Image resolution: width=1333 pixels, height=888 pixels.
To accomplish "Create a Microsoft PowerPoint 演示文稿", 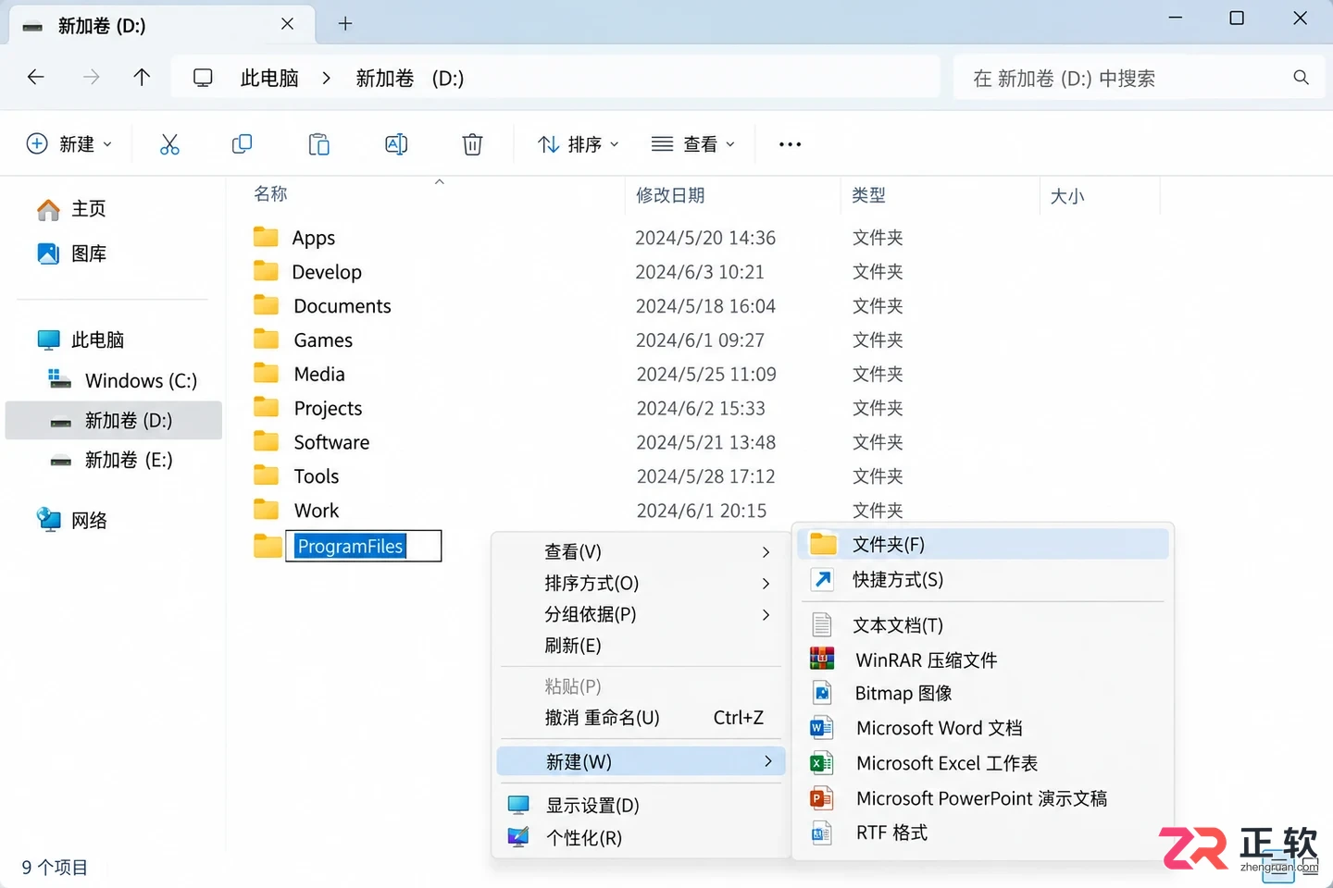I will pyautogui.click(x=983, y=798).
